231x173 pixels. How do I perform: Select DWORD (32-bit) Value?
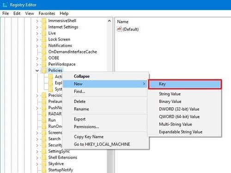point(184,109)
